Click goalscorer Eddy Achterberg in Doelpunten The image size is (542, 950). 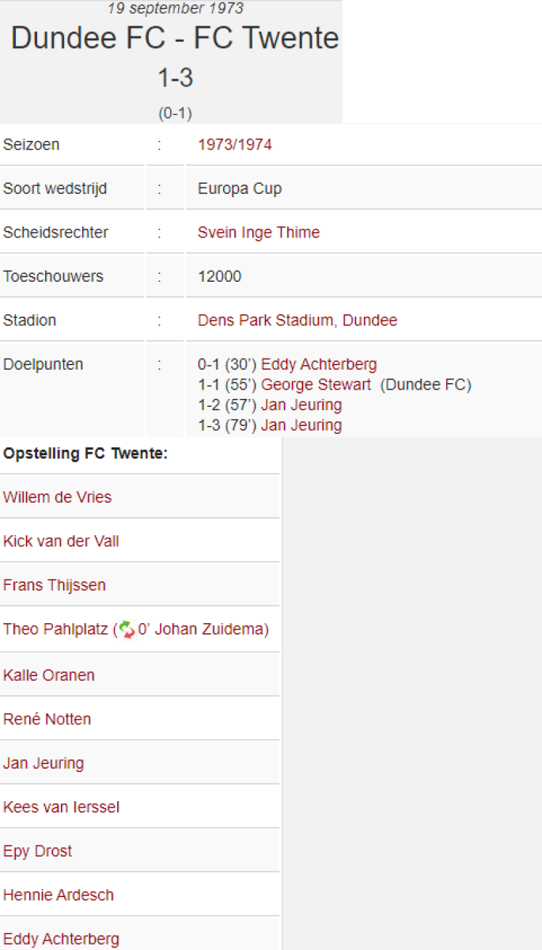click(x=319, y=365)
